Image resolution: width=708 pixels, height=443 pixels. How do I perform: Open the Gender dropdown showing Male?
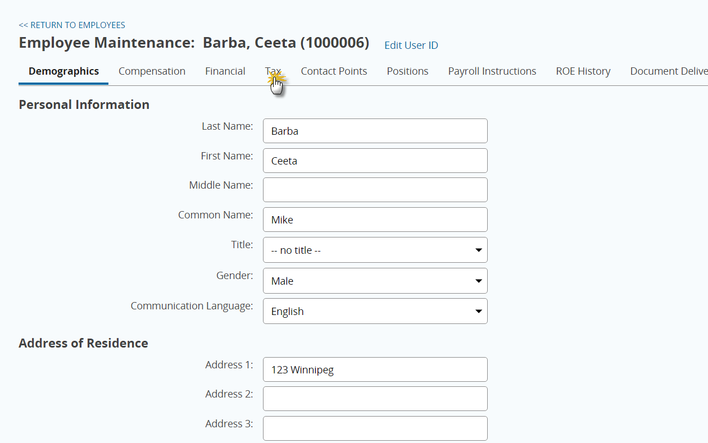tap(375, 281)
